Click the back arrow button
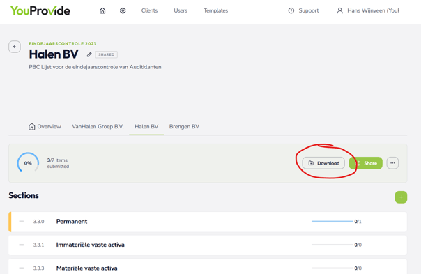Viewport: 421px width, 274px height. 15,47
